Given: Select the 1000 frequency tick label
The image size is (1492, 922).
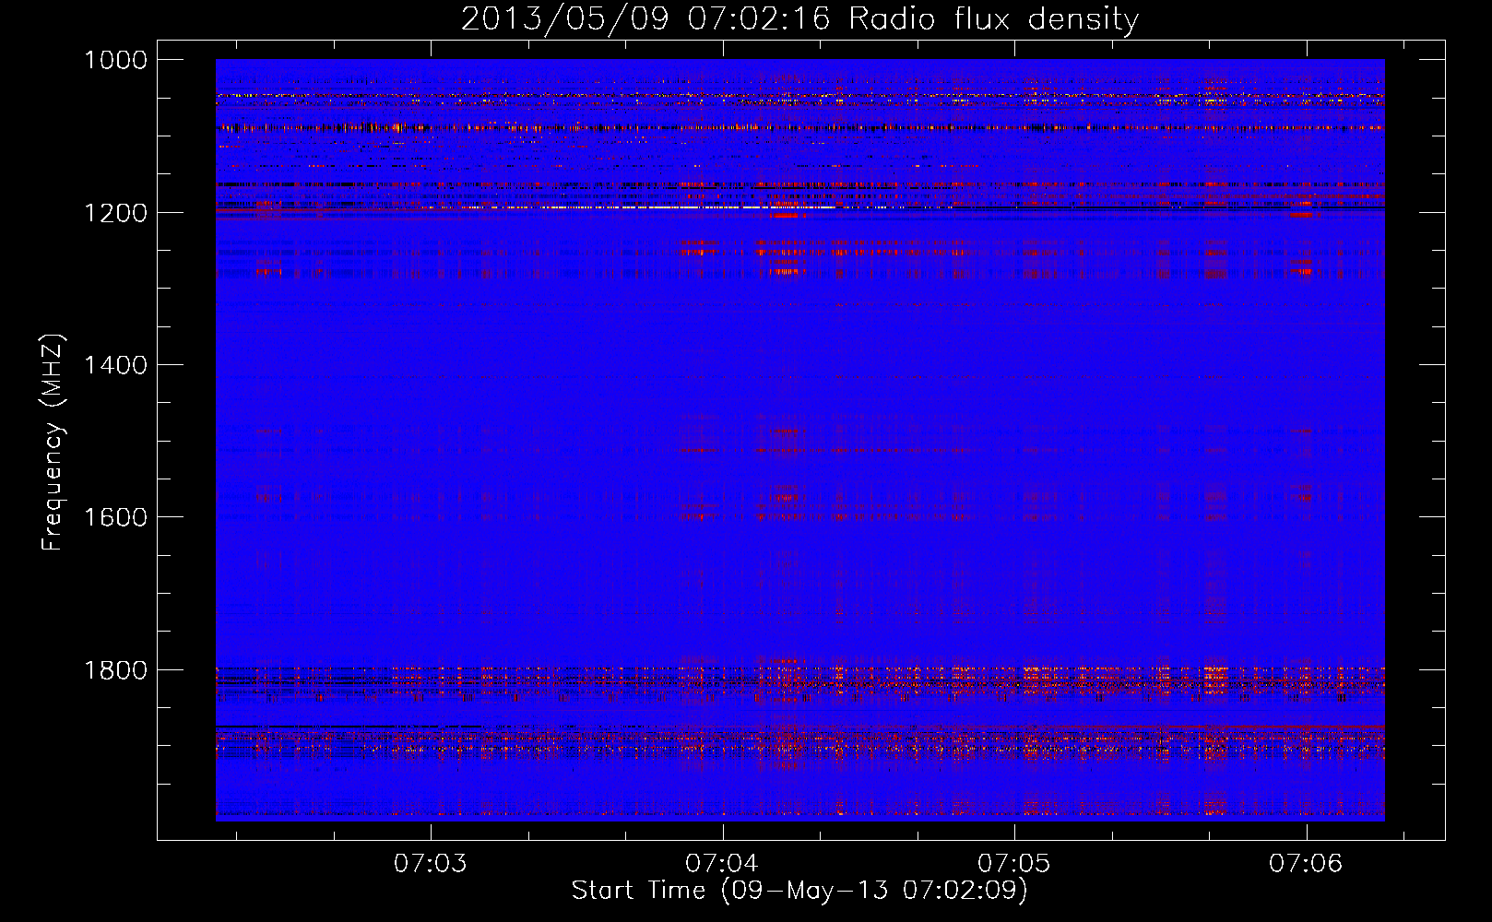Looking at the screenshot, I should tap(115, 60).
